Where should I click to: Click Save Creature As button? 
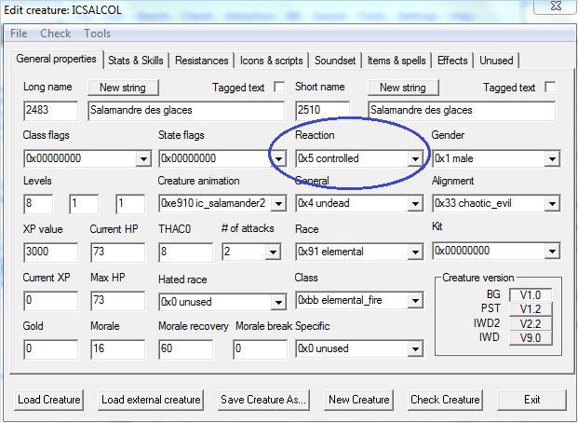click(263, 400)
